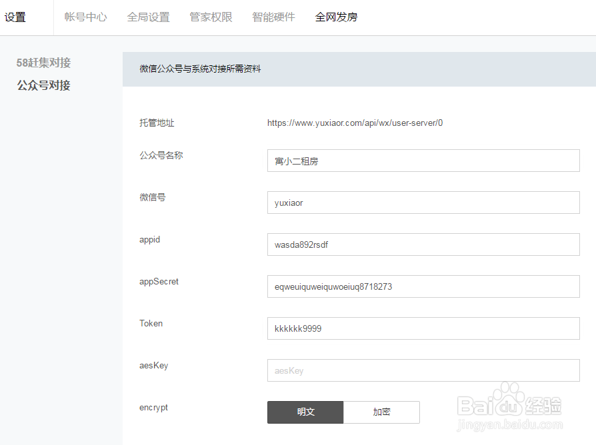Switch encrypt mode to 加密
Viewport: 596px width, 445px height.
[x=381, y=412]
